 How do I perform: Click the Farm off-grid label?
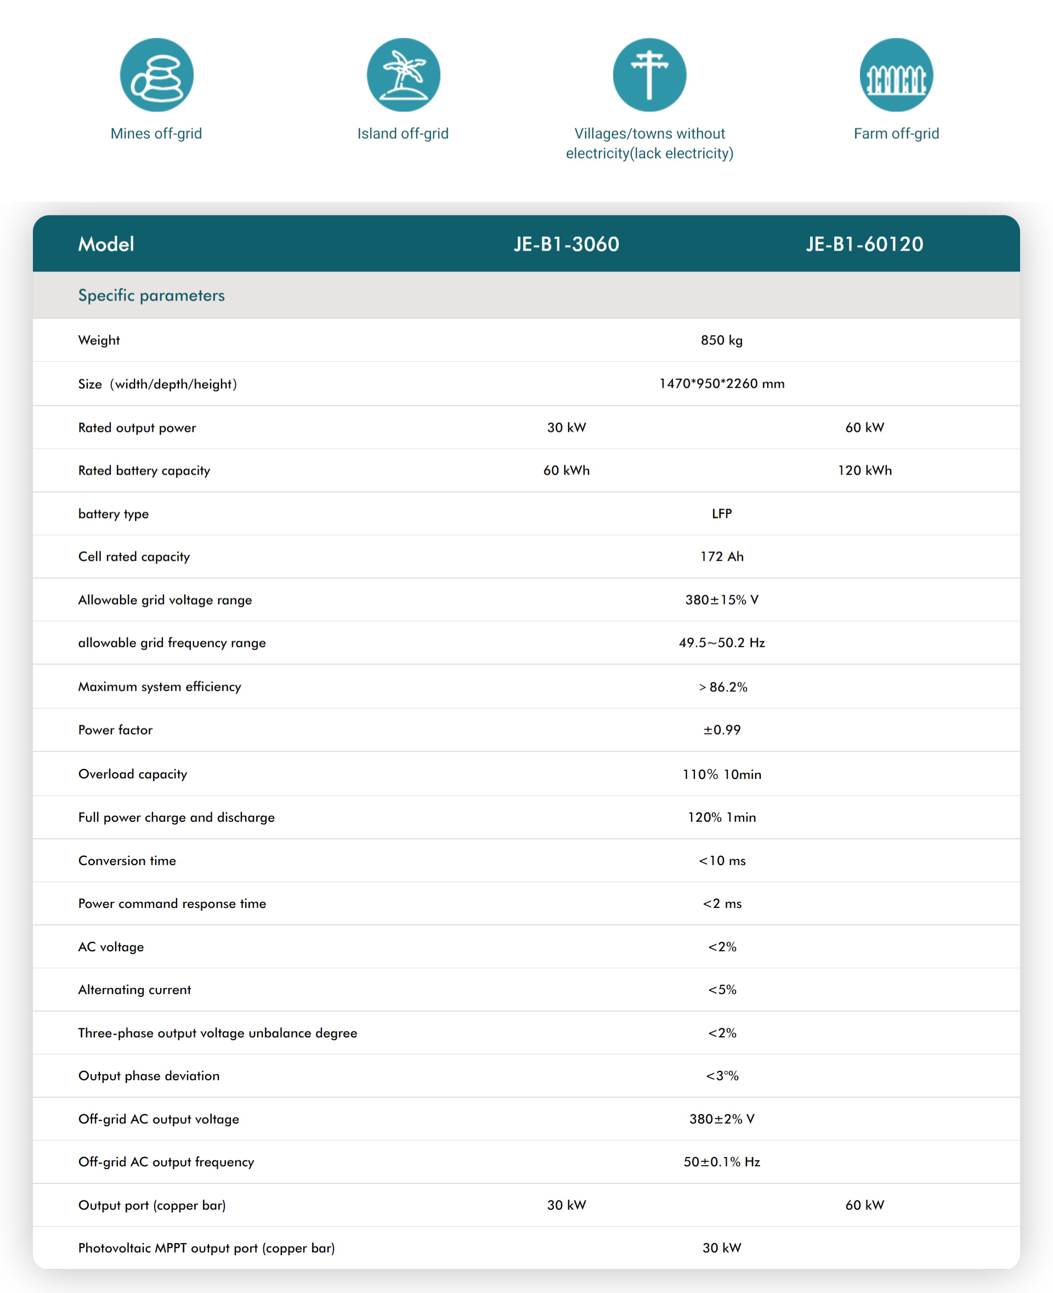(896, 133)
